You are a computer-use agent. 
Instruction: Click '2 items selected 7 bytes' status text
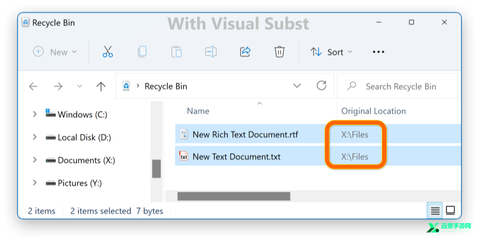tap(117, 211)
